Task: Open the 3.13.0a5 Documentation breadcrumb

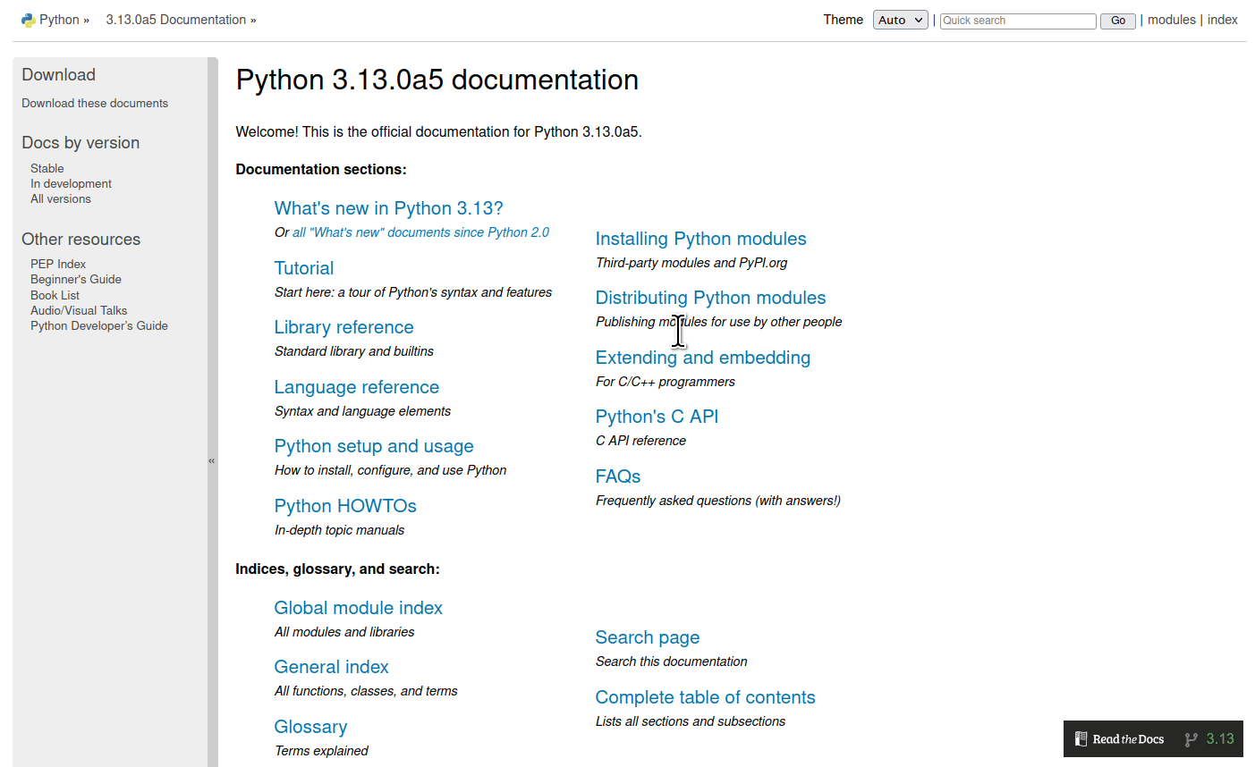Action: pos(175,20)
